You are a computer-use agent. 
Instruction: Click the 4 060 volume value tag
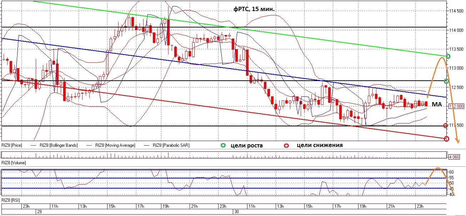[455, 156]
